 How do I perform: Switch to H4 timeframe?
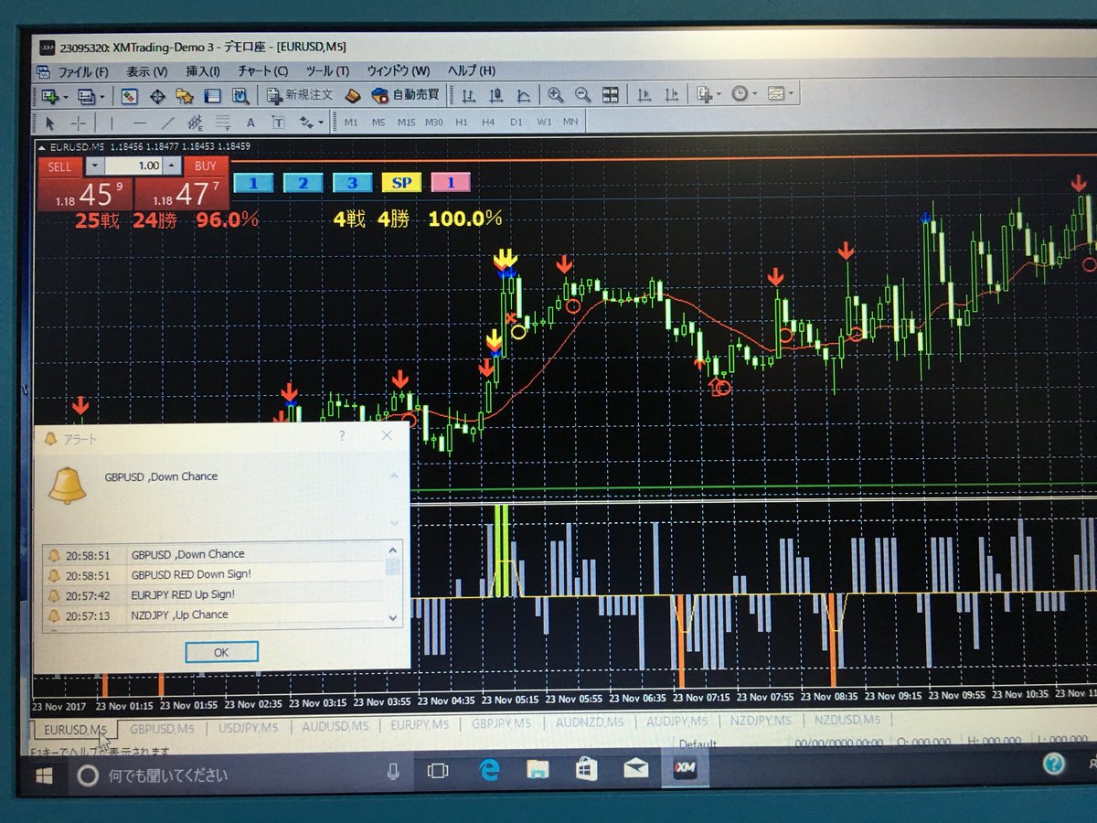click(489, 123)
